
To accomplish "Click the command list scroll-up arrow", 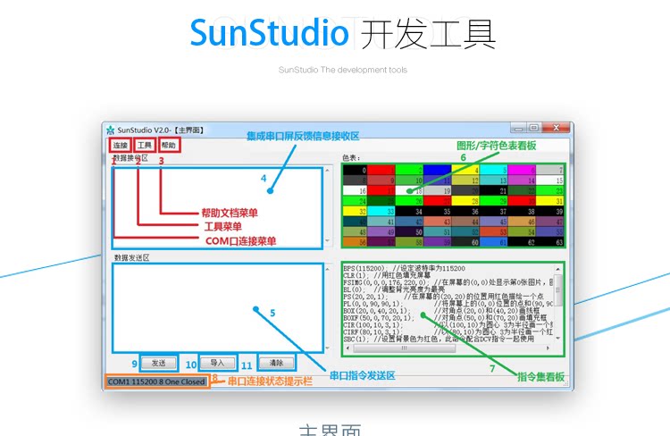I will click(557, 269).
